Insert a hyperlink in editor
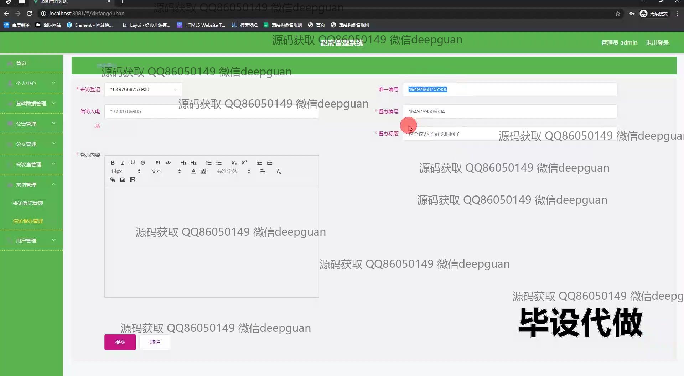Screen dimensions: 684x376 (x=113, y=180)
